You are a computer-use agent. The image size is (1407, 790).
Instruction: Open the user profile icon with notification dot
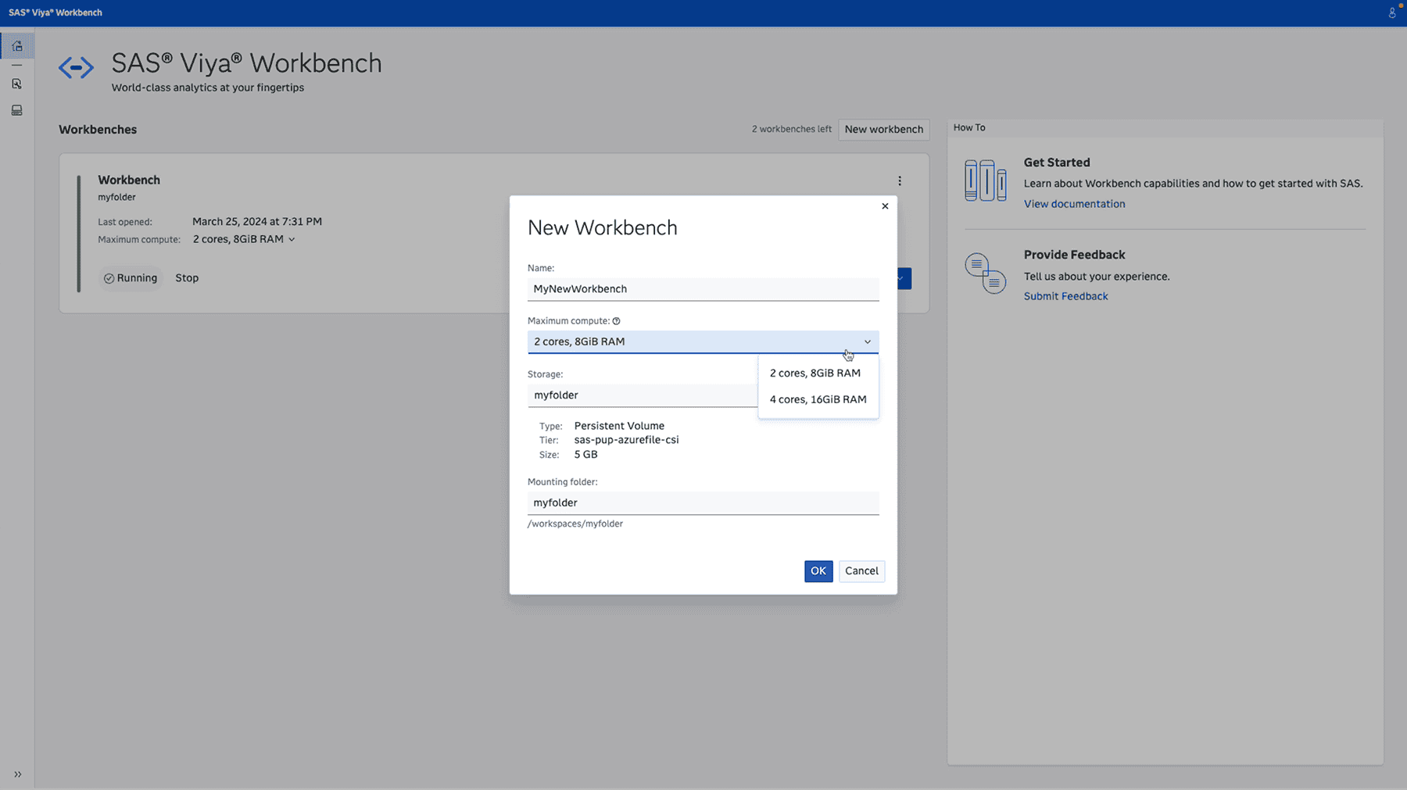pyautogui.click(x=1391, y=13)
